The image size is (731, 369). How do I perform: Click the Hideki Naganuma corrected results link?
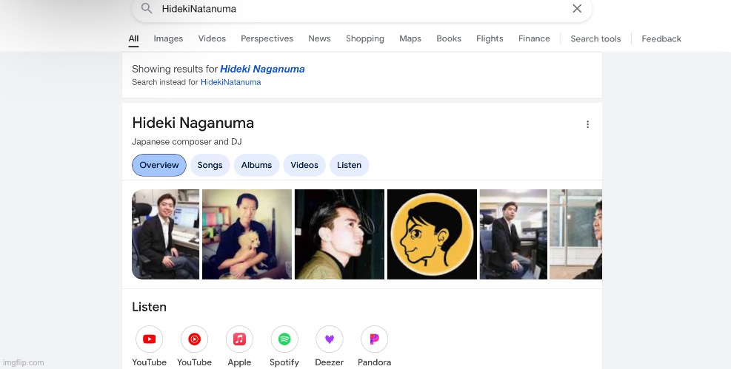(x=262, y=69)
